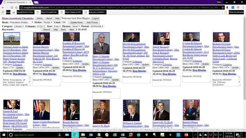
Task: Open the Action Center notifications icon
Action: pos(238,135)
